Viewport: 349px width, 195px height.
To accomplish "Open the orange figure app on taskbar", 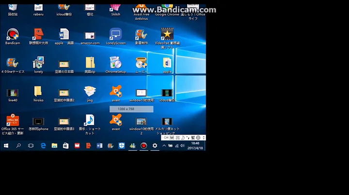I will pos(88,146).
